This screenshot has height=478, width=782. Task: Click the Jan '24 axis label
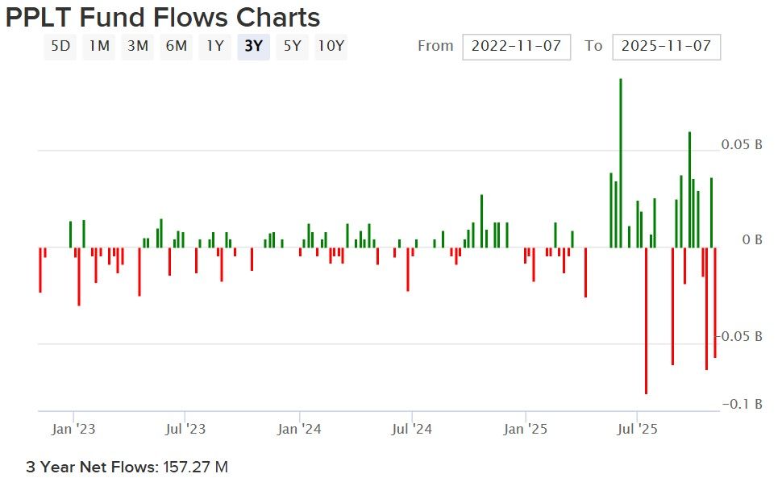[299, 430]
